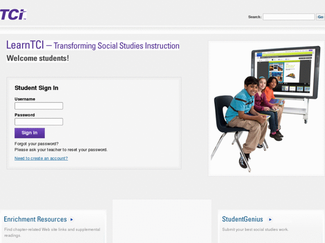Click the 'Password' label
The height and width of the screenshot is (243, 325).
click(25, 115)
